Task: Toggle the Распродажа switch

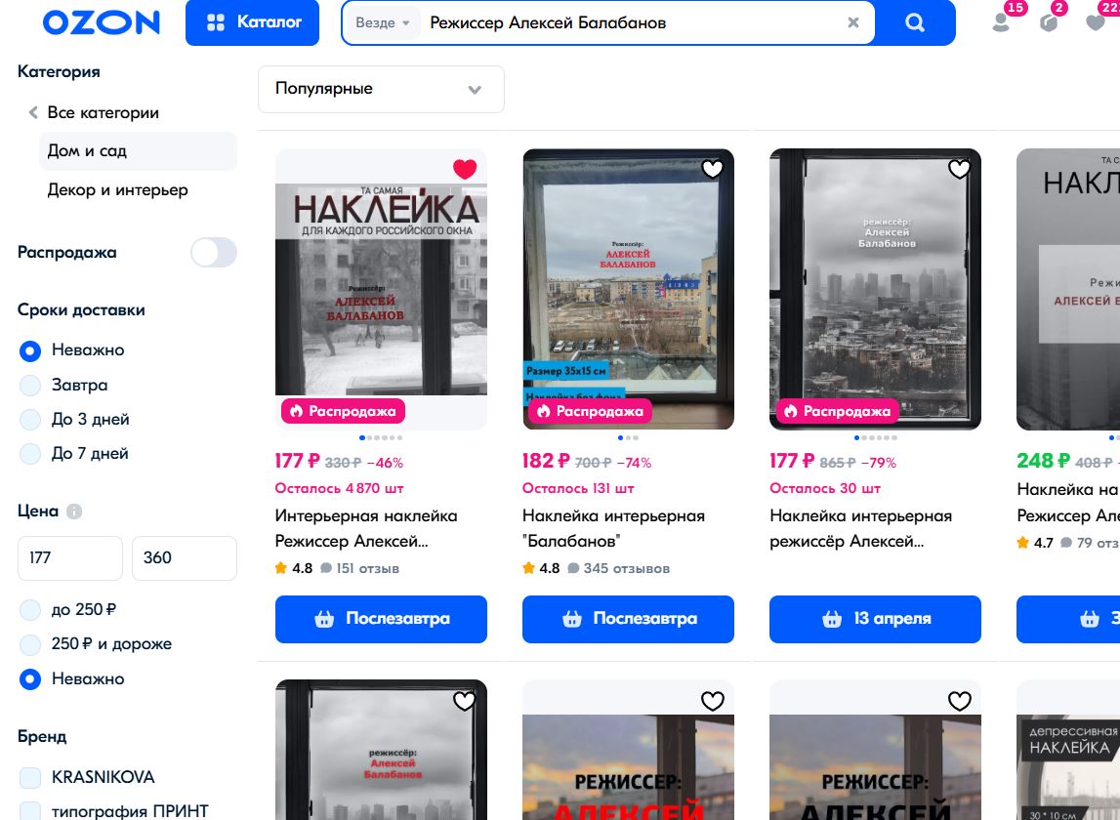Action: [x=214, y=252]
